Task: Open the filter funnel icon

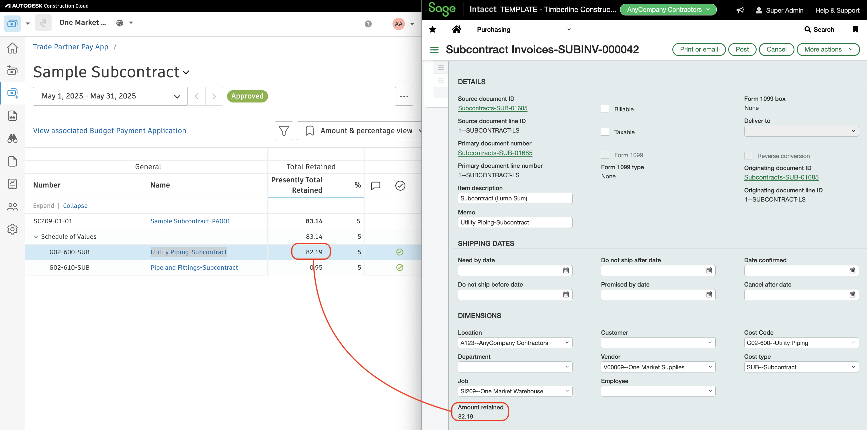Action: click(x=284, y=131)
